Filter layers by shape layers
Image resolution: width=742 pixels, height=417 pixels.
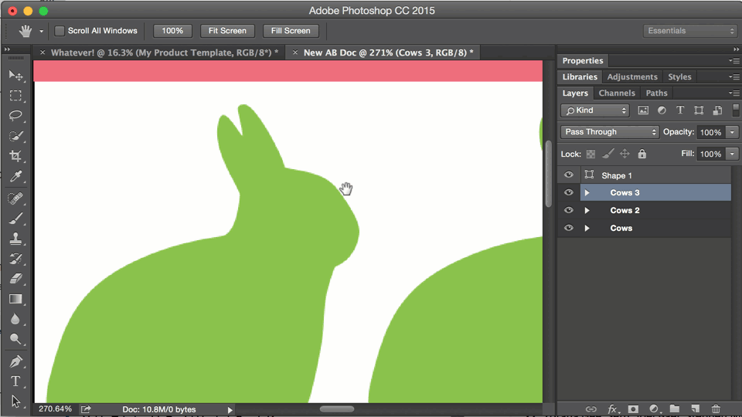699,110
